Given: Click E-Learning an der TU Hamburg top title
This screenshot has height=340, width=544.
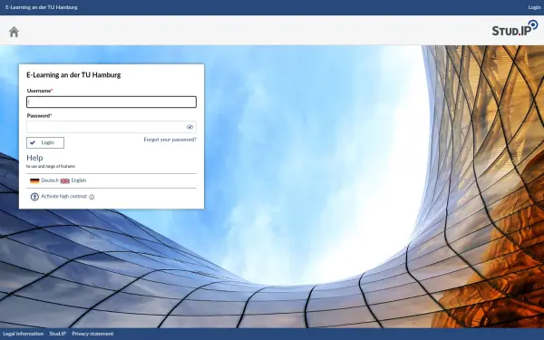Looking at the screenshot, I should (x=42, y=7).
